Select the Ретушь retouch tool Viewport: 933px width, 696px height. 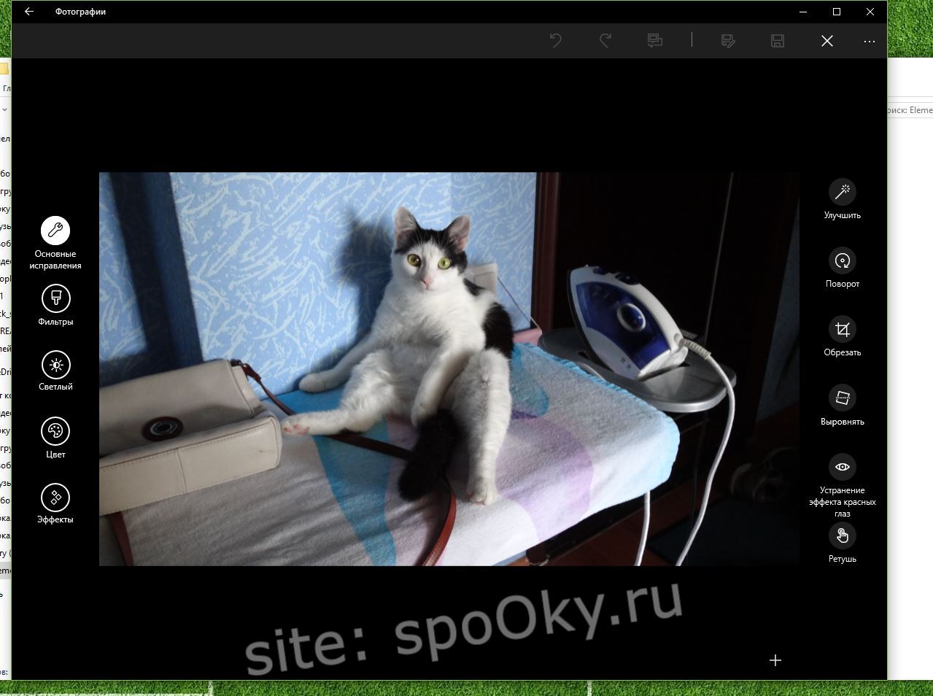(x=842, y=536)
